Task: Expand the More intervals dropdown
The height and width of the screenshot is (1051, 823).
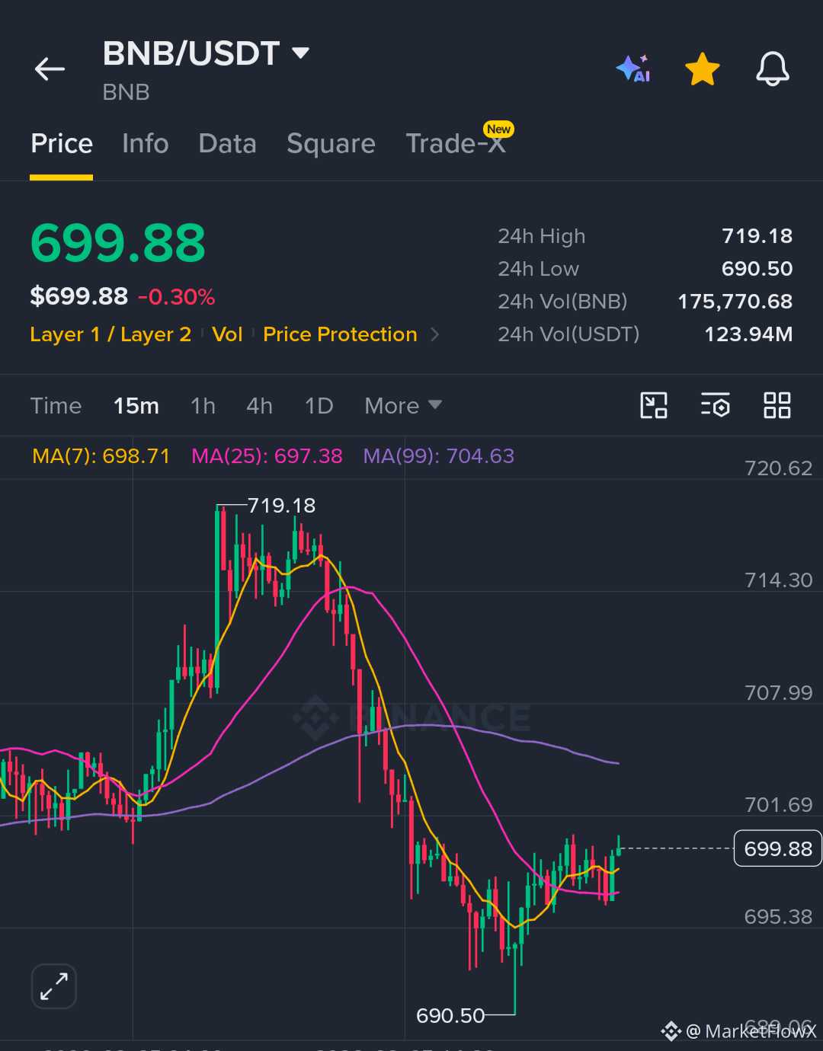Action: pyautogui.click(x=403, y=406)
